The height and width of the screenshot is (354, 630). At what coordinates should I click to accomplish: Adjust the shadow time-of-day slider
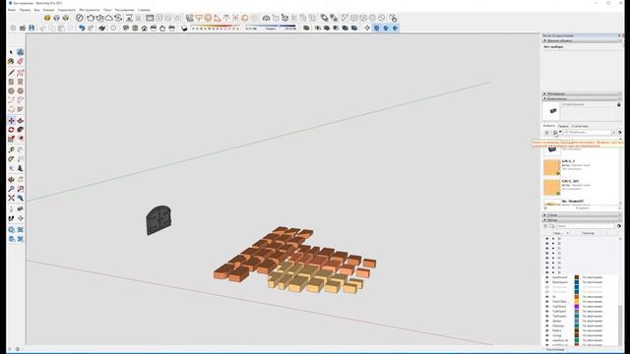click(271, 29)
